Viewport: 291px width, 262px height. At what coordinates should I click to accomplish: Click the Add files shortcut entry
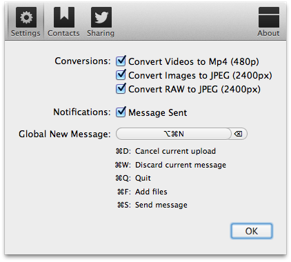142,192
